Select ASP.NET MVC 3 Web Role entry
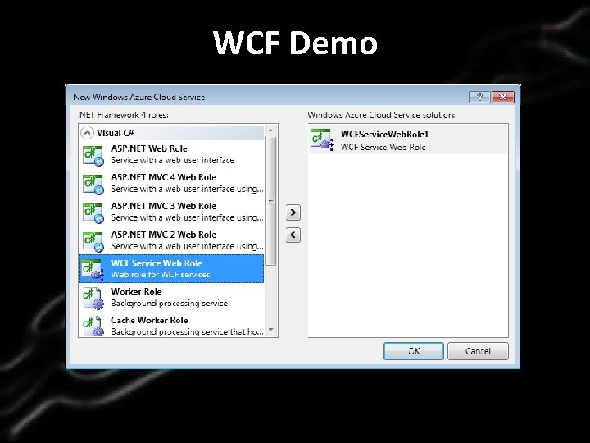Viewport: 590px width, 443px height. click(x=171, y=212)
